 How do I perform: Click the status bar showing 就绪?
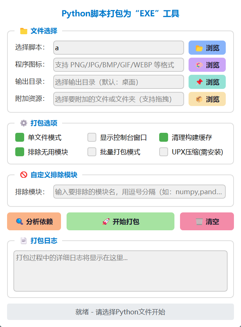click(x=120, y=312)
